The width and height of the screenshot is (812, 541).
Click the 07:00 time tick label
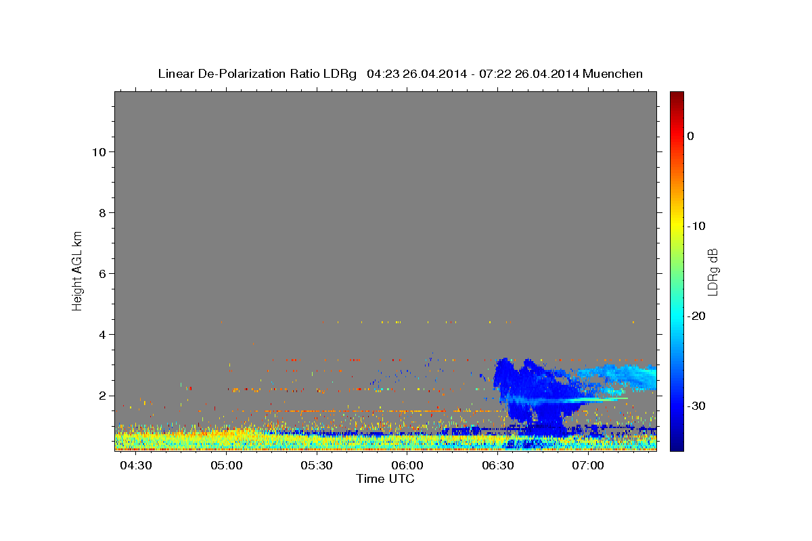tap(588, 467)
